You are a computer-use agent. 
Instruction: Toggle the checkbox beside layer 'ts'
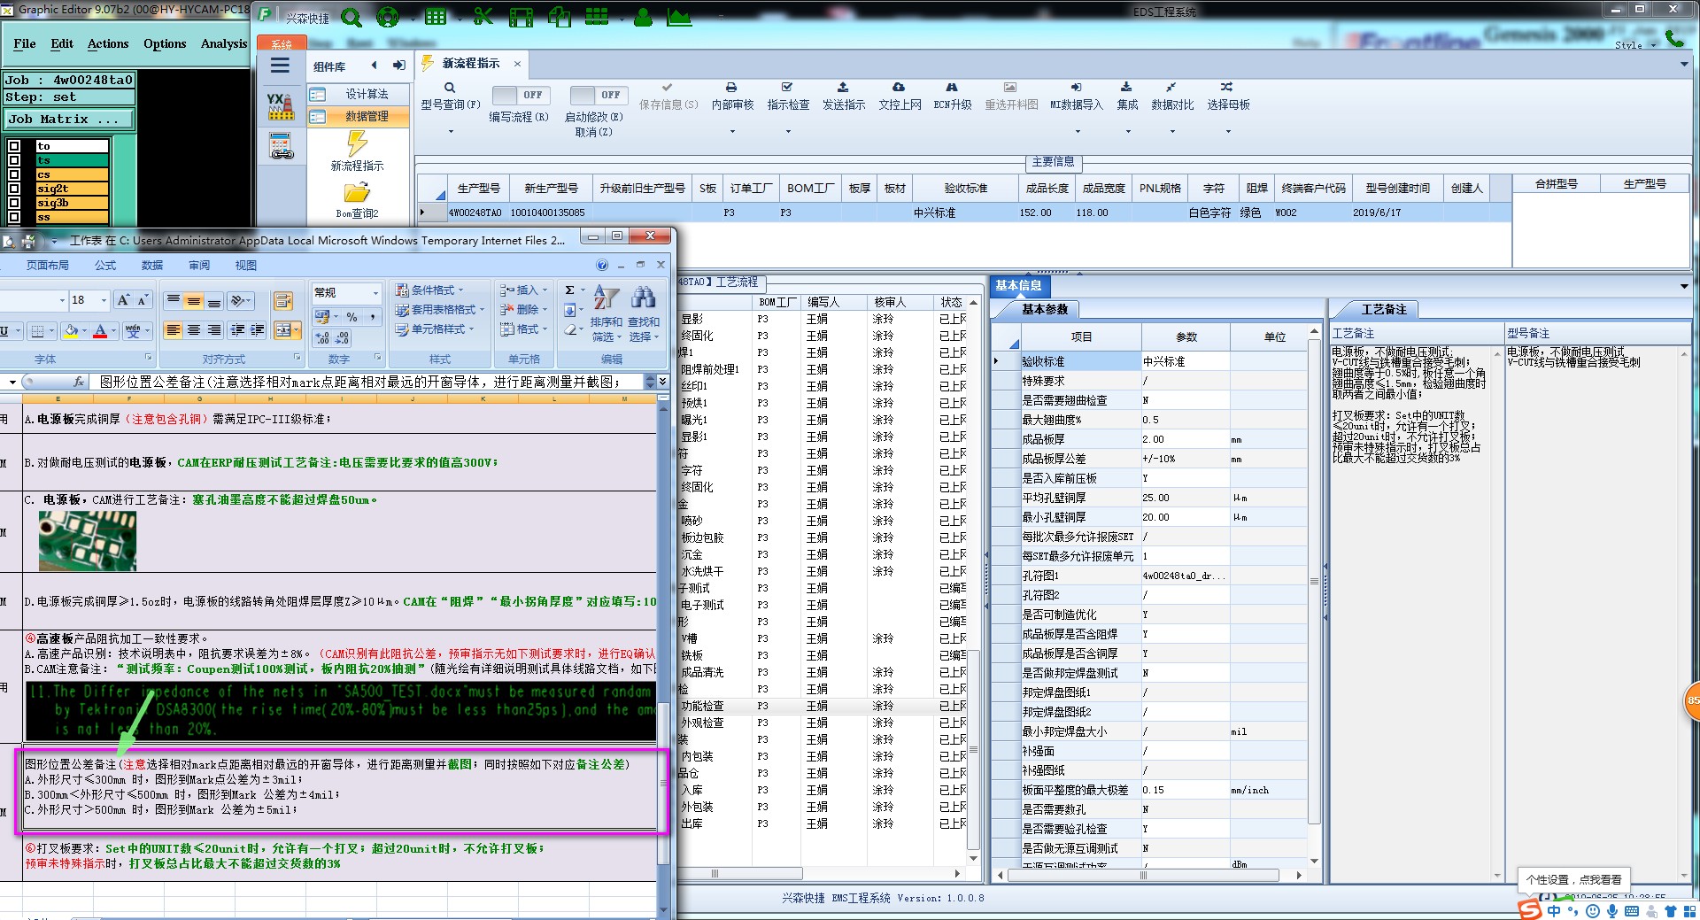click(x=14, y=160)
